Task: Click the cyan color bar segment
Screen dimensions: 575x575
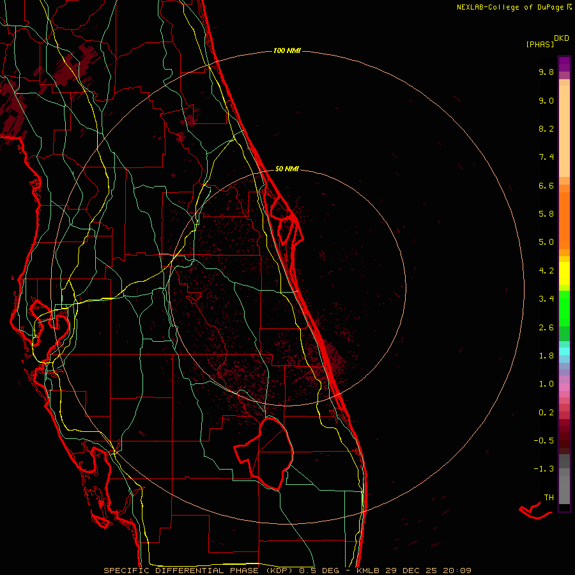Action: pyautogui.click(x=564, y=351)
